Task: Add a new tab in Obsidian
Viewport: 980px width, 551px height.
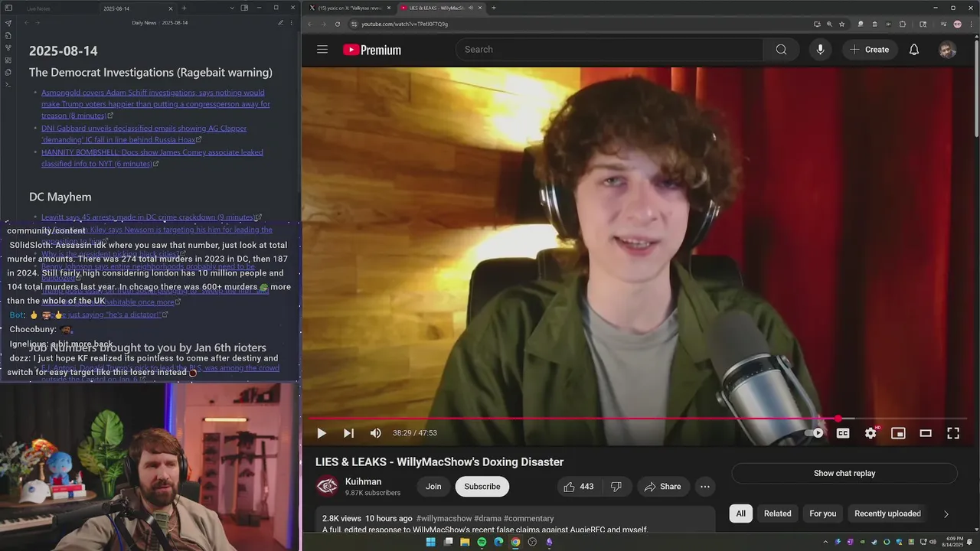Action: (x=184, y=8)
